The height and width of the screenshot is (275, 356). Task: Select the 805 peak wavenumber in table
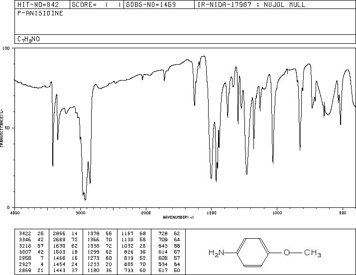pos(129,265)
